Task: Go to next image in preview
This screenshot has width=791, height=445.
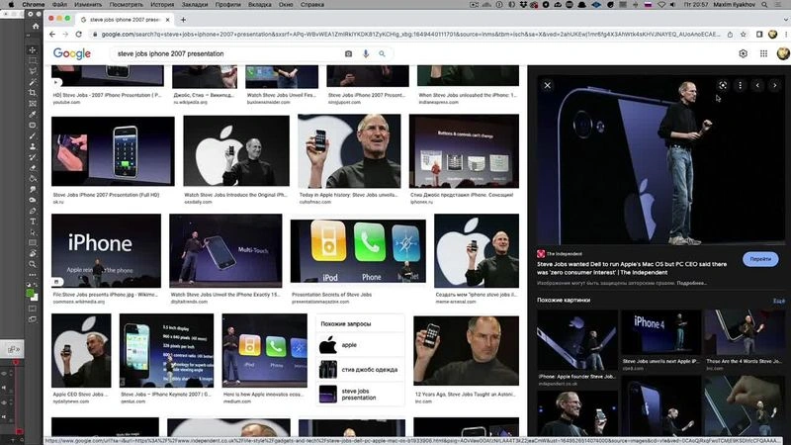Action: 775,85
